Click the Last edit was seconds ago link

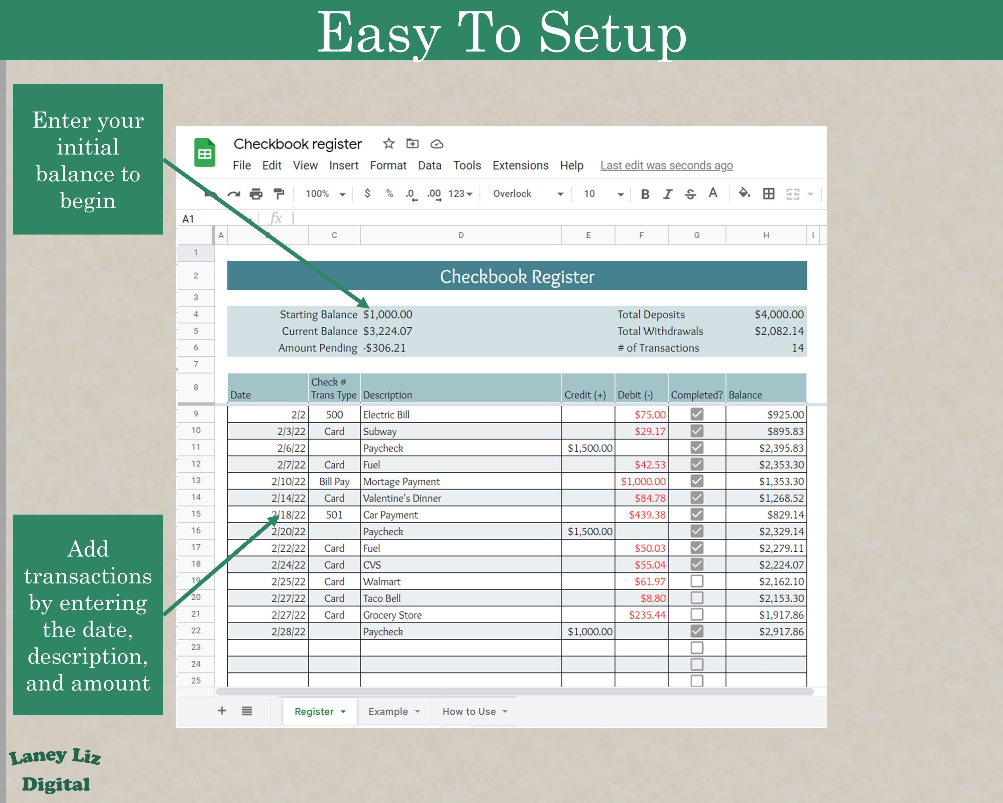click(x=667, y=165)
